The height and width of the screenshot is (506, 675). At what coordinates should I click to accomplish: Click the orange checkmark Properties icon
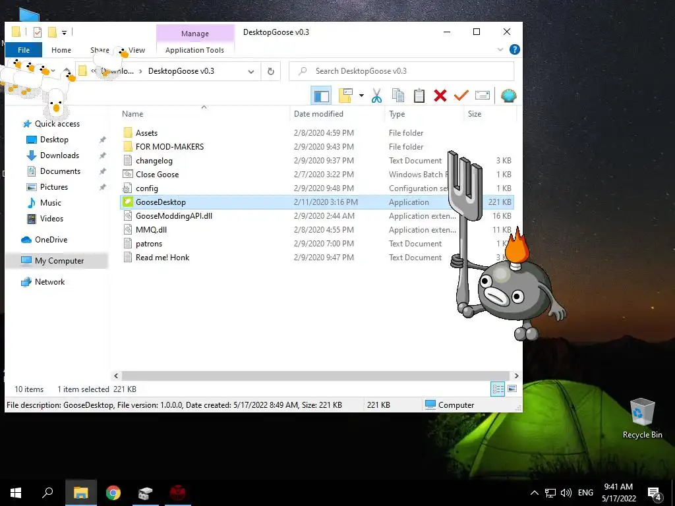click(x=461, y=96)
